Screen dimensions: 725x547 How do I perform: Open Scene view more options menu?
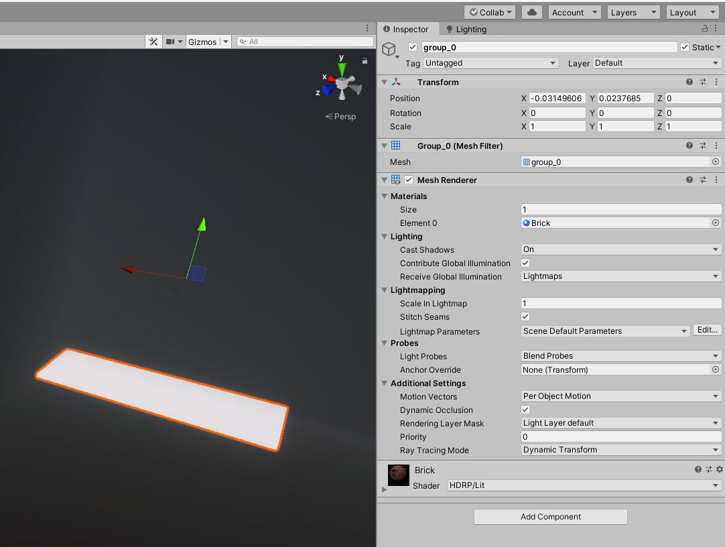click(x=367, y=29)
